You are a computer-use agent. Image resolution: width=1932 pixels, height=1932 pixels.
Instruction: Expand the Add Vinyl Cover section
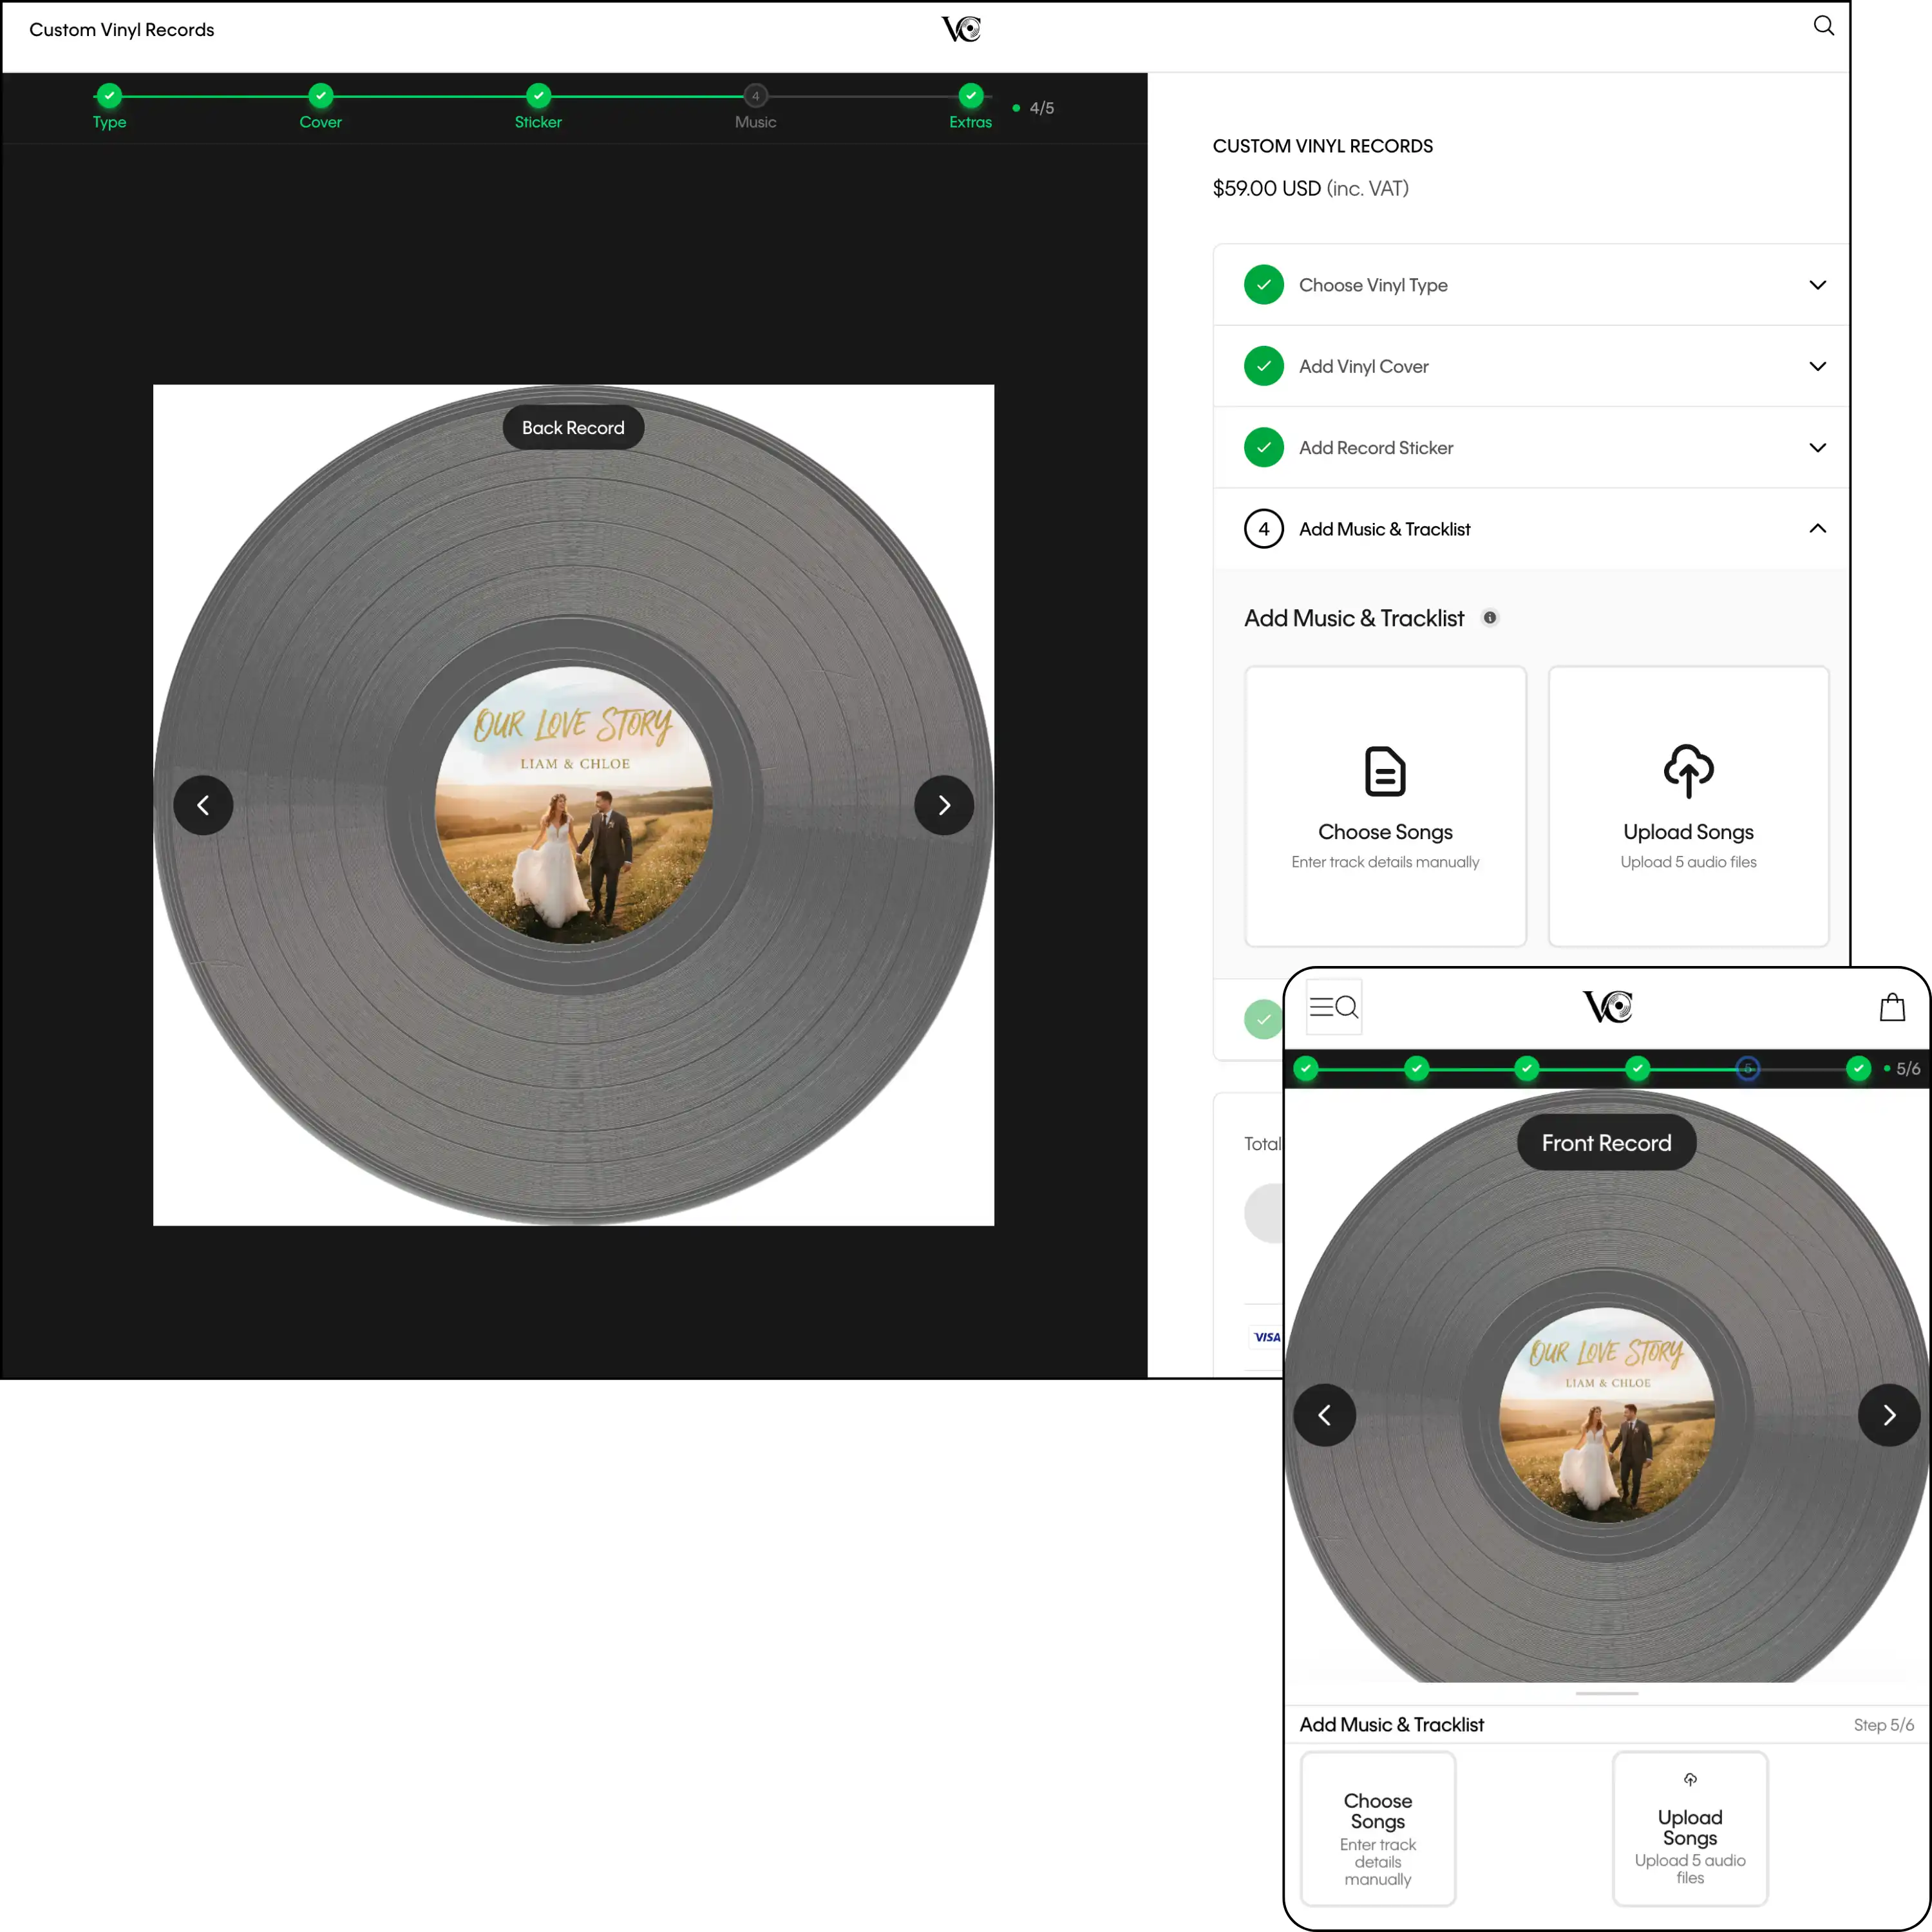click(x=1817, y=366)
